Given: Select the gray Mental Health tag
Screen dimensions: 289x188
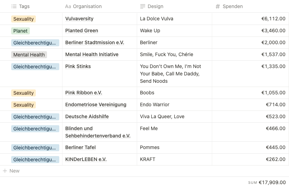Looking at the screenshot, I should click(x=29, y=55).
